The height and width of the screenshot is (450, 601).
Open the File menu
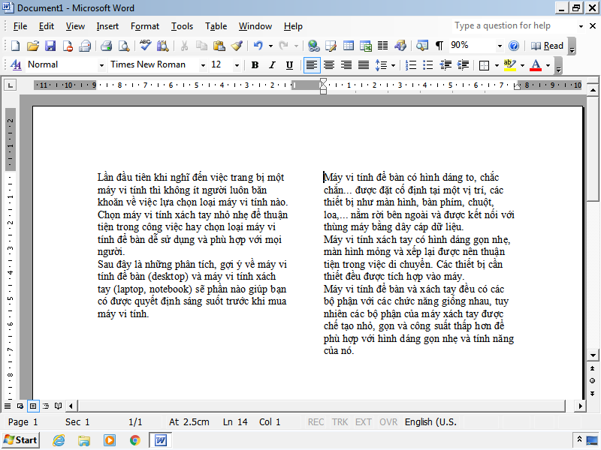pyautogui.click(x=20, y=26)
